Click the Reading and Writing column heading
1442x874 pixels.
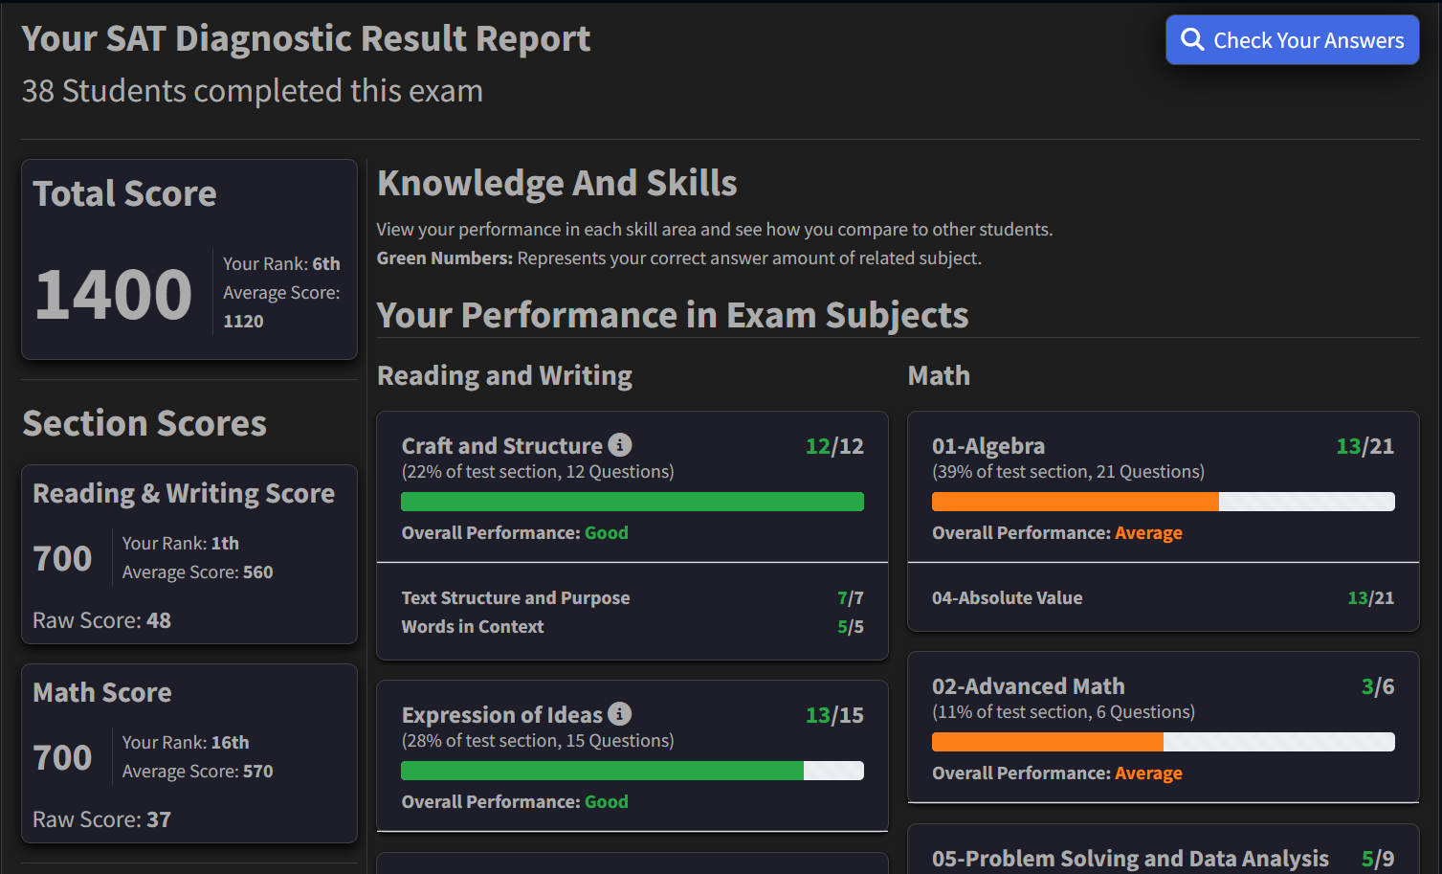(504, 376)
